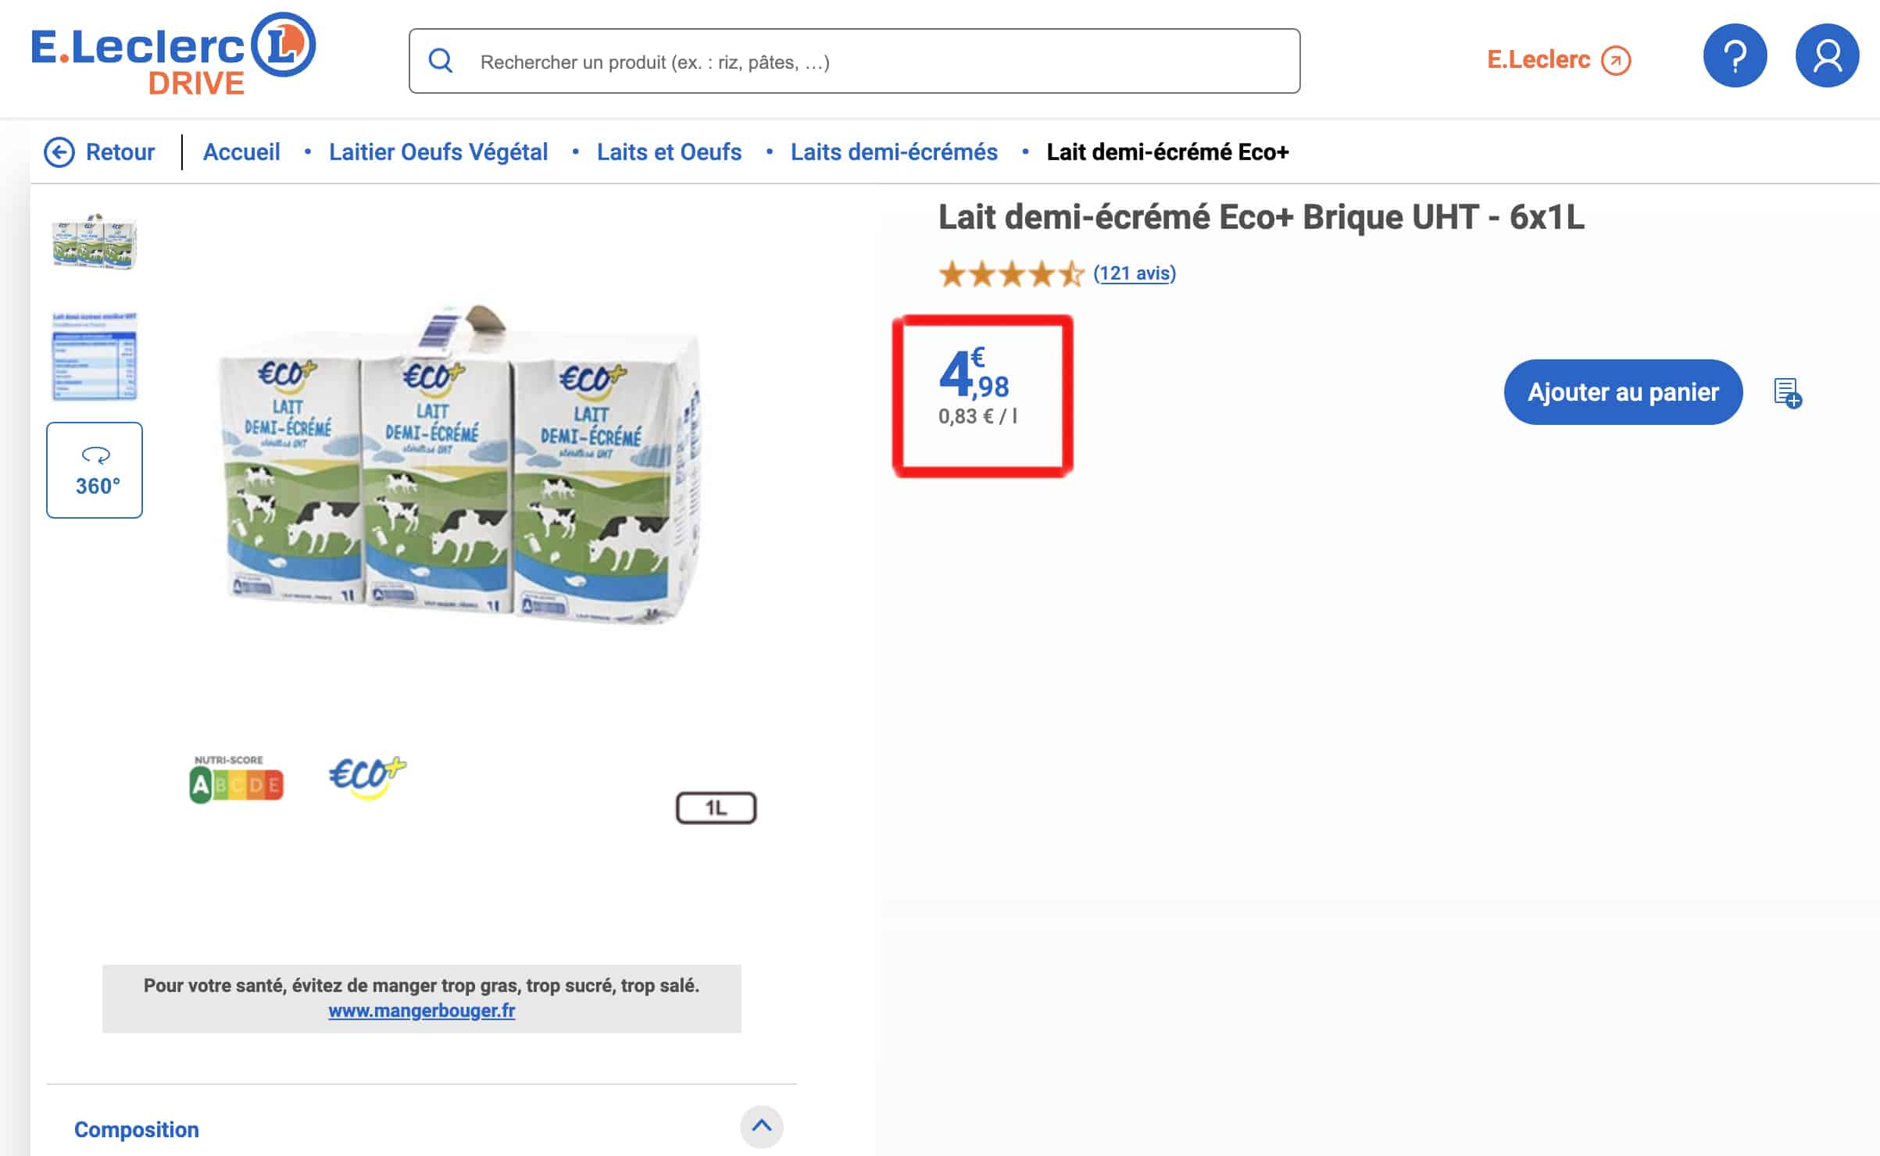Click the Eco+ brand logo
The image size is (1880, 1156).
point(367,778)
